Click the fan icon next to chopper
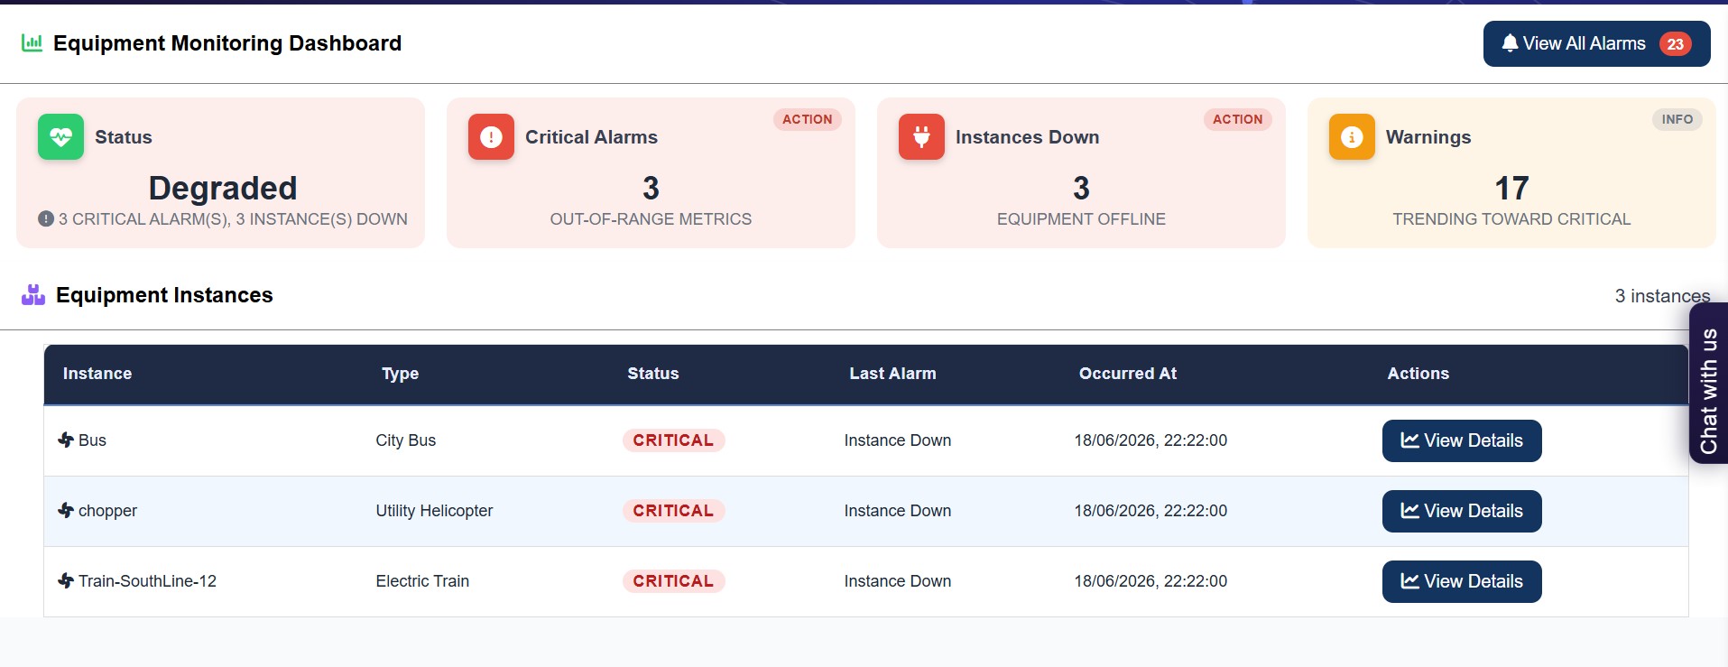The image size is (1728, 667). point(66,510)
